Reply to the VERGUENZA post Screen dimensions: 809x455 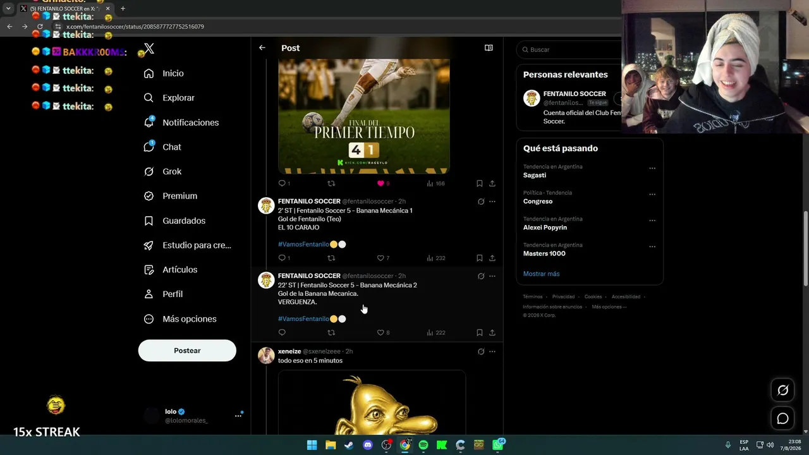(x=283, y=332)
